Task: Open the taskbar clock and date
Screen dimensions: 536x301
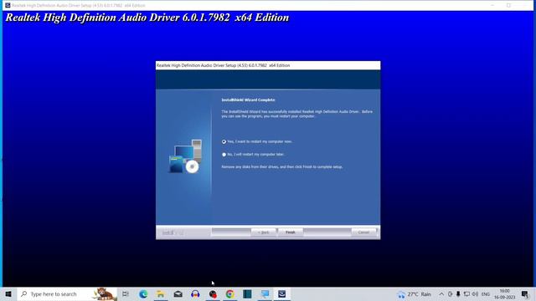Action: click(504, 293)
